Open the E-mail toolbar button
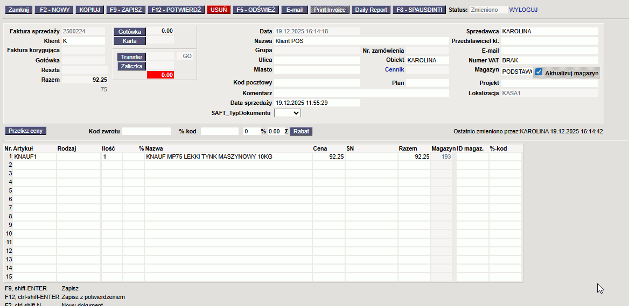 coord(295,10)
